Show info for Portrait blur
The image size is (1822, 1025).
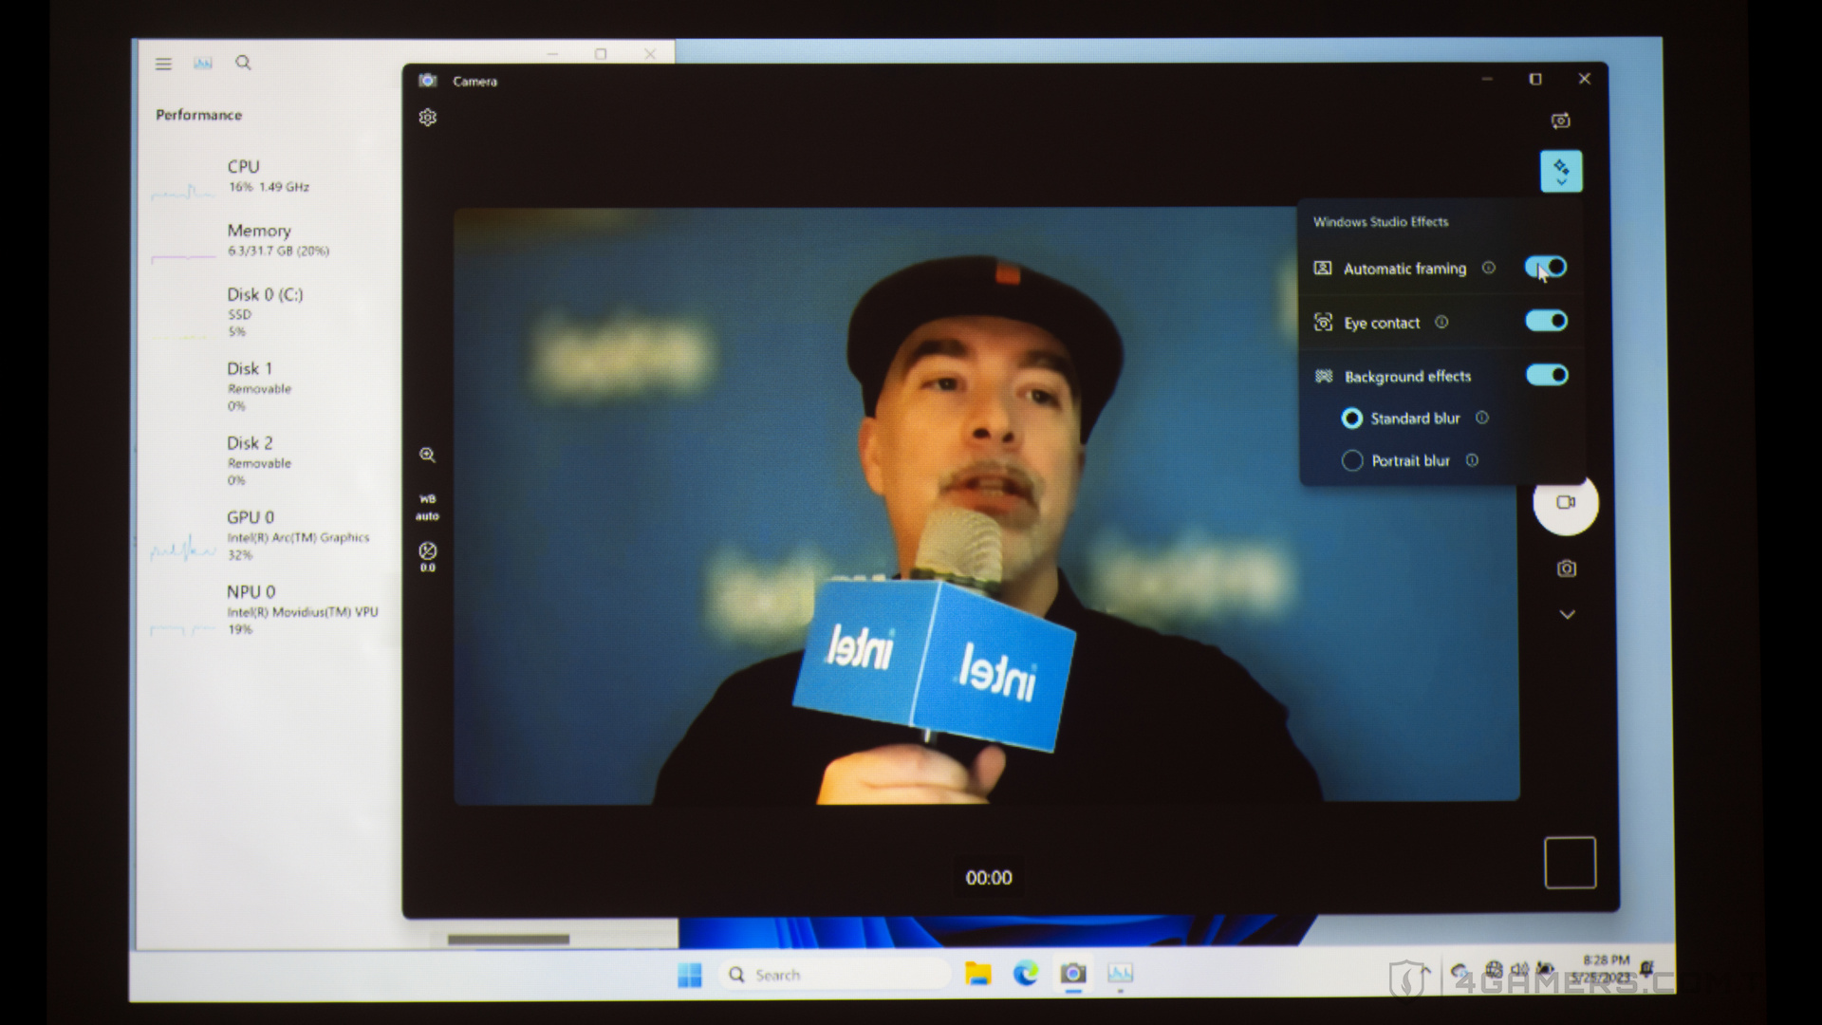pos(1472,461)
